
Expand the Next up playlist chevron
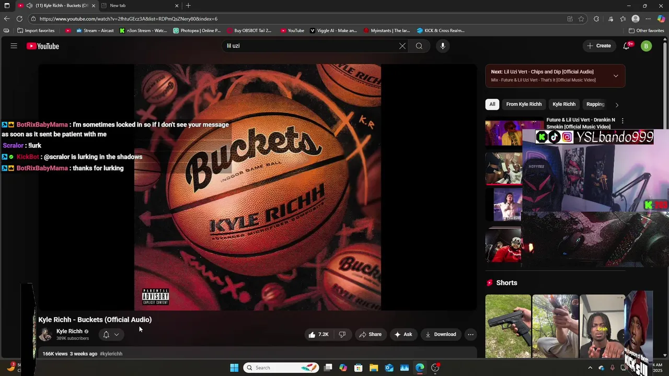pyautogui.click(x=616, y=76)
